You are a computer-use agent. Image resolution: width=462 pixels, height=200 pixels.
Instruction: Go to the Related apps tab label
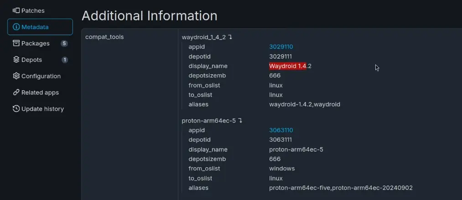click(x=40, y=92)
